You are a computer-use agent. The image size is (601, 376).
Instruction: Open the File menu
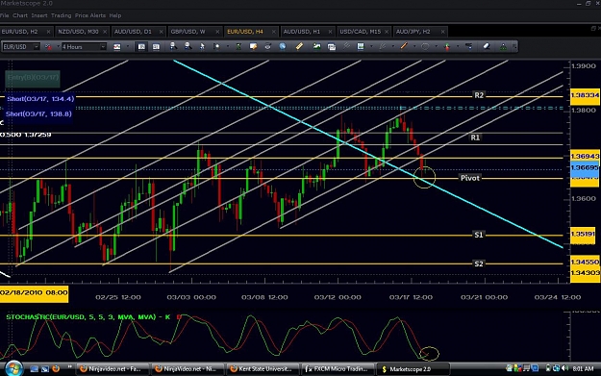pyautogui.click(x=4, y=15)
